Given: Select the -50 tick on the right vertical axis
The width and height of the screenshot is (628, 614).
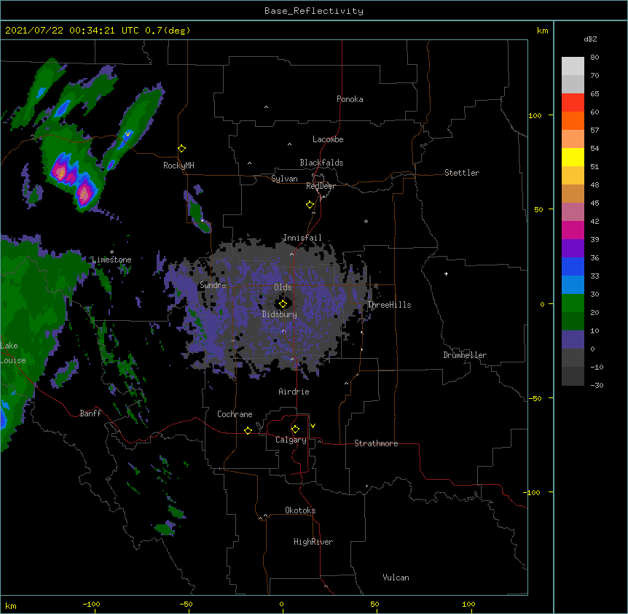Looking at the screenshot, I should [x=535, y=398].
